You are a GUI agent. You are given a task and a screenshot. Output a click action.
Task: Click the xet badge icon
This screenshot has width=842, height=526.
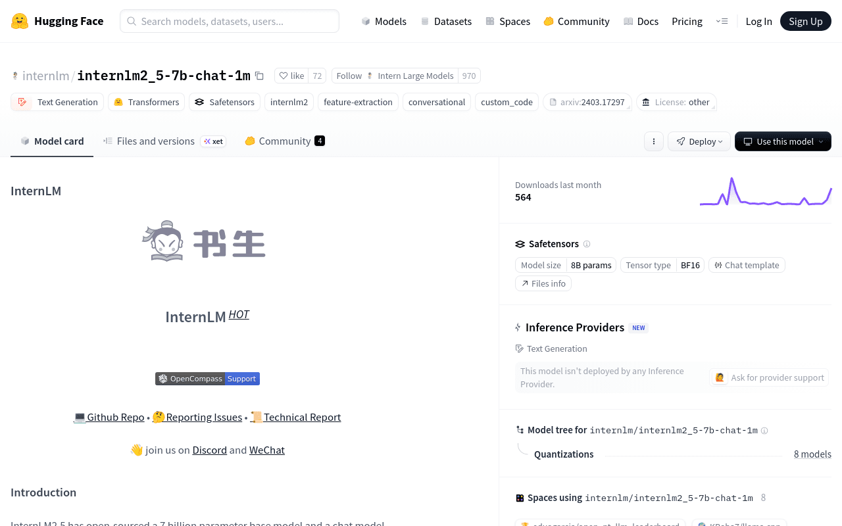pos(213,141)
